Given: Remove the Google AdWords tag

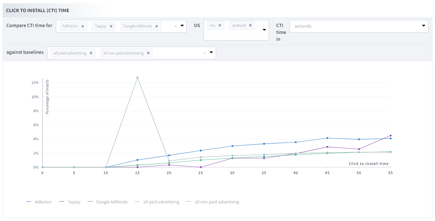Looking at the screenshot, I should pyautogui.click(x=156, y=26).
